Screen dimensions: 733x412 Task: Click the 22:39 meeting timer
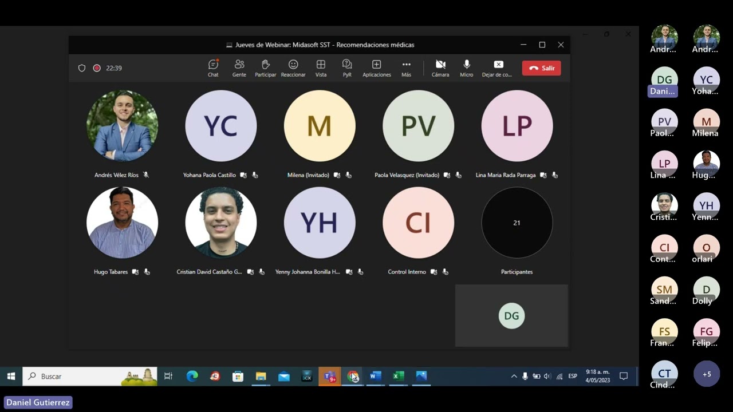click(x=114, y=68)
